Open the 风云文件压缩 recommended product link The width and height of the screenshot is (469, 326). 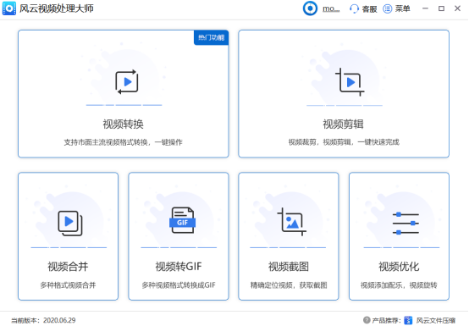pos(436,320)
